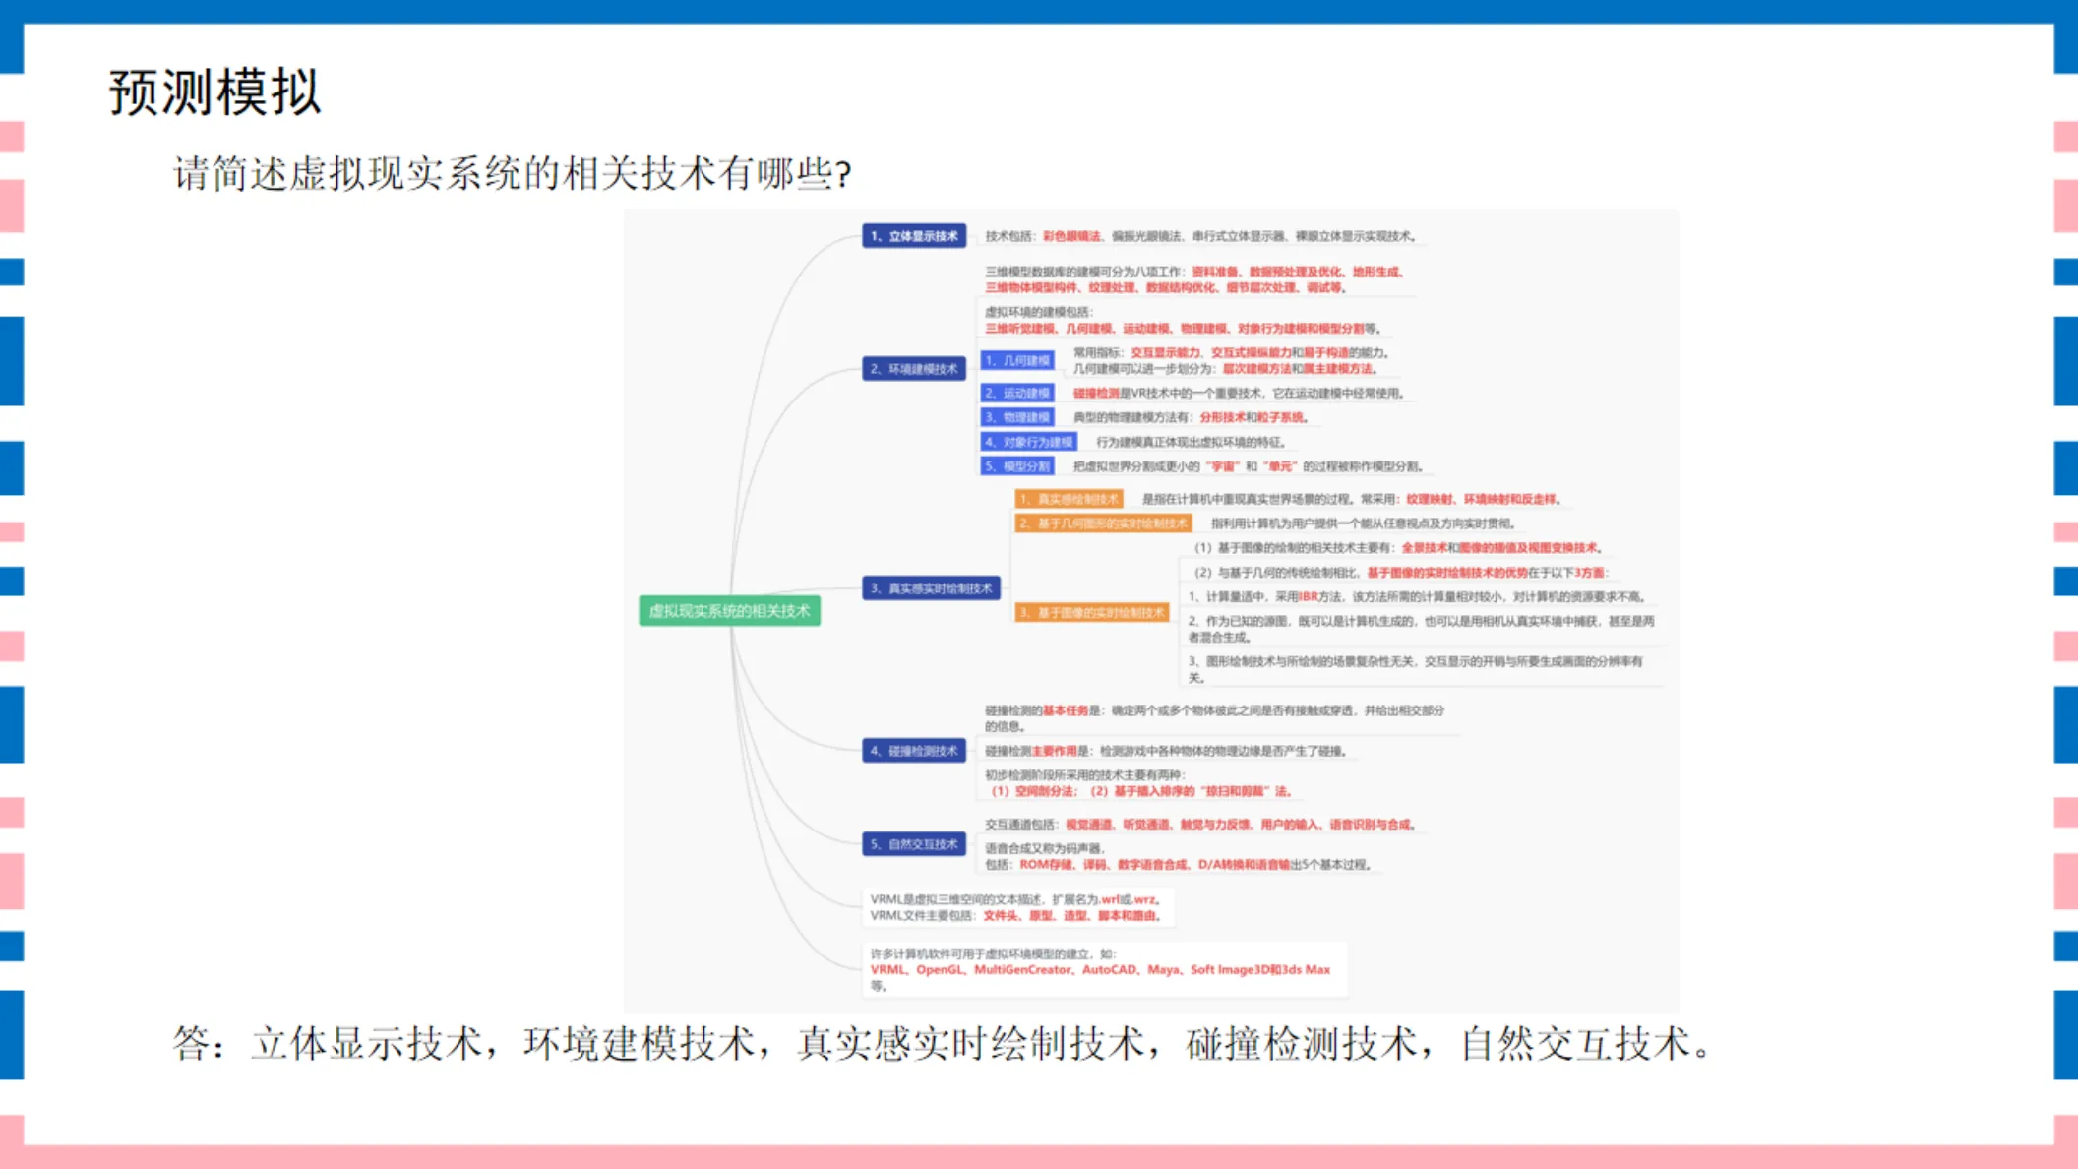
Task: Click the sub-node 4、对象行为建模
Action: click(1028, 442)
